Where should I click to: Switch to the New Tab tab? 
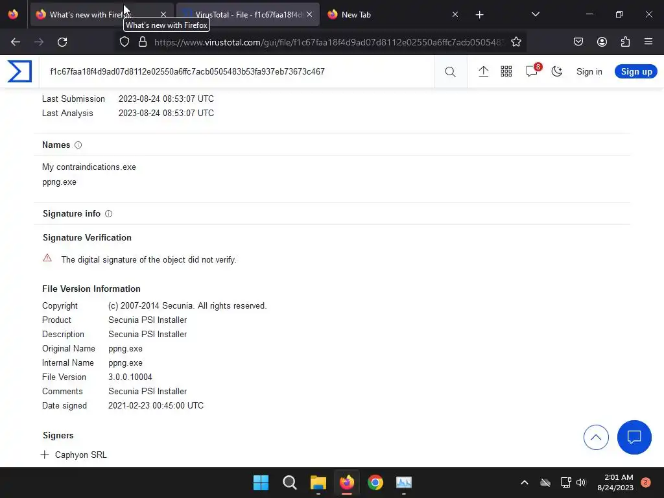(392, 14)
